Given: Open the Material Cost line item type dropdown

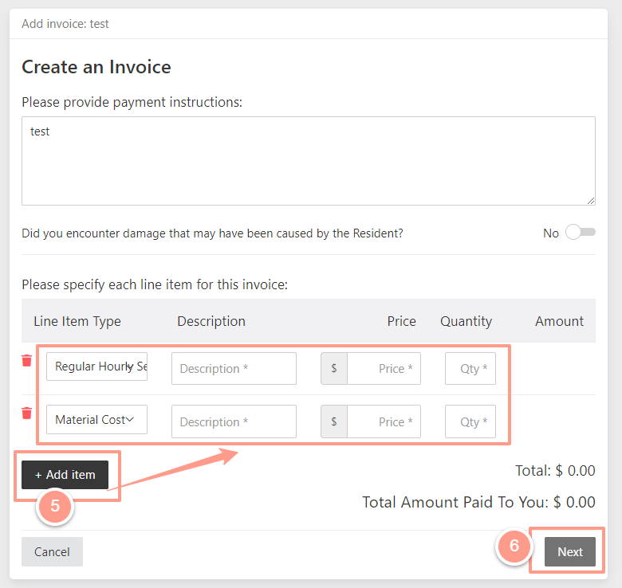Looking at the screenshot, I should (96, 419).
